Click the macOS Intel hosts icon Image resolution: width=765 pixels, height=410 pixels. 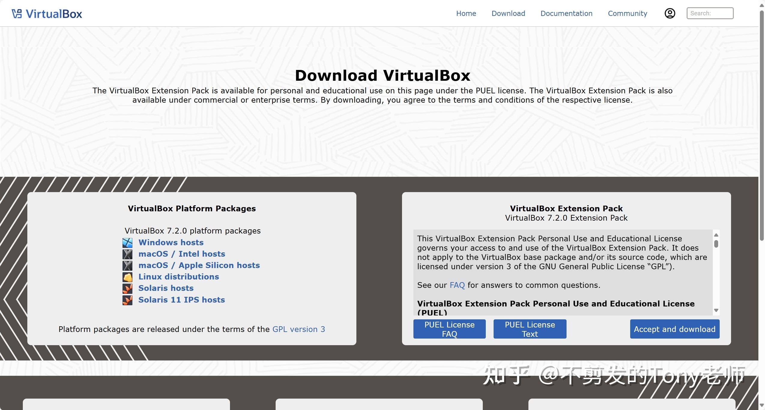coord(127,254)
